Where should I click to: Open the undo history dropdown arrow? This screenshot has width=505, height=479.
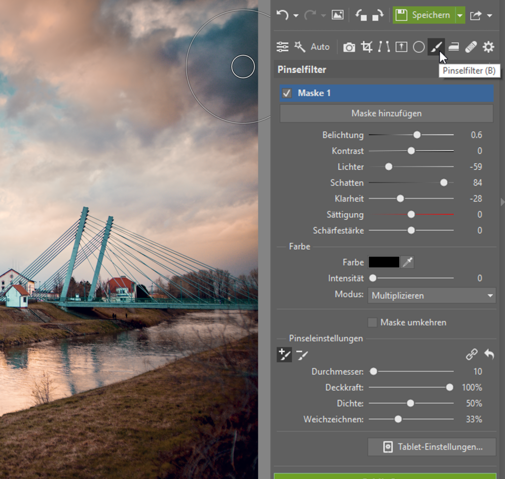(296, 15)
